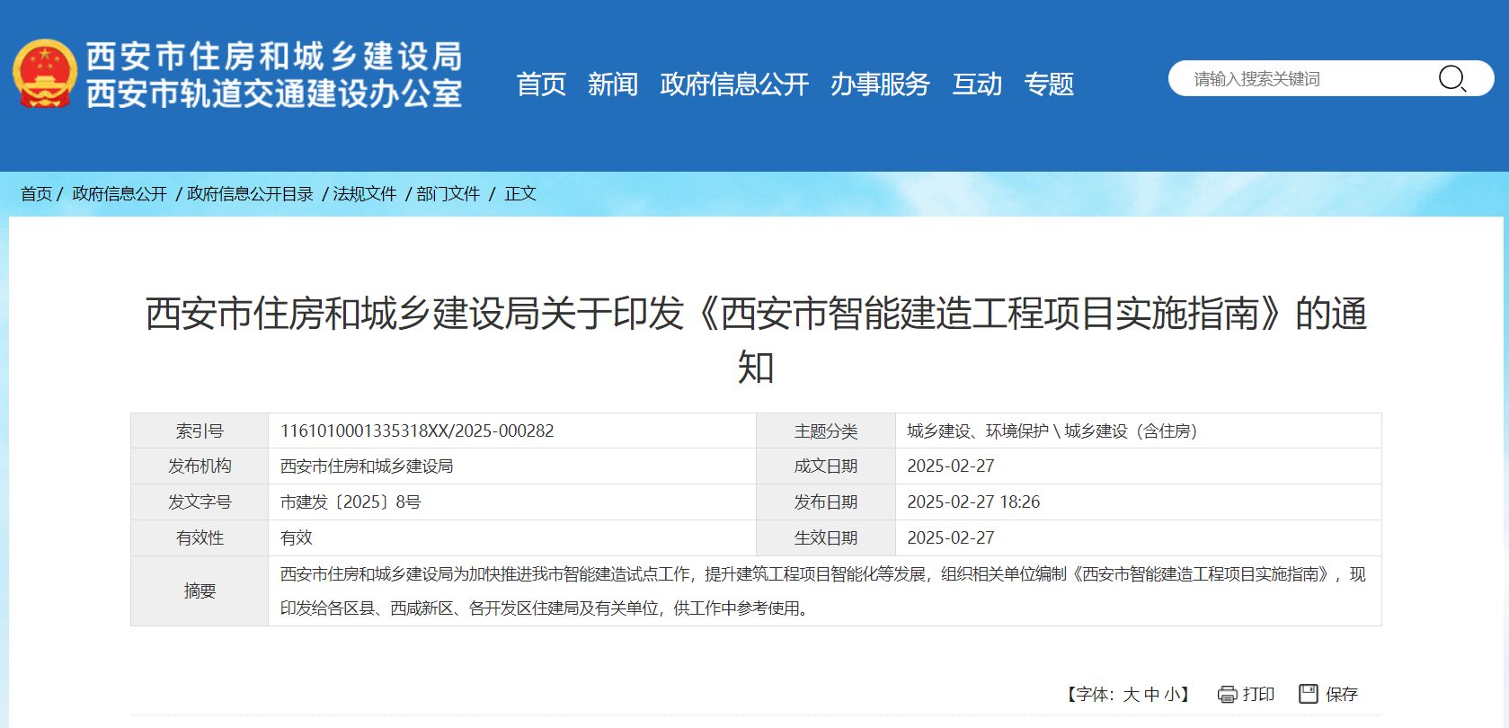Set font size to 大
The height and width of the screenshot is (728, 1509).
tap(1131, 695)
